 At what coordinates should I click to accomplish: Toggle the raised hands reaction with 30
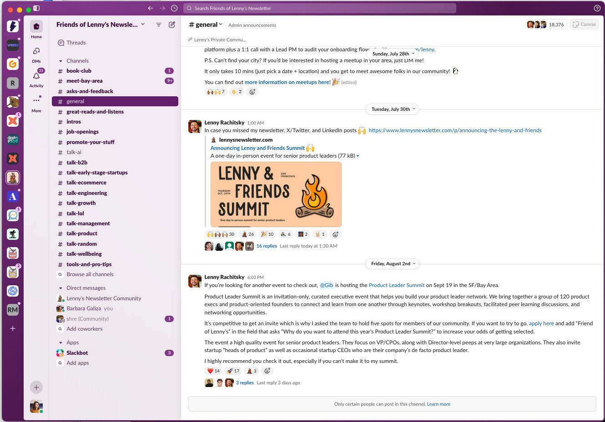[x=221, y=234]
